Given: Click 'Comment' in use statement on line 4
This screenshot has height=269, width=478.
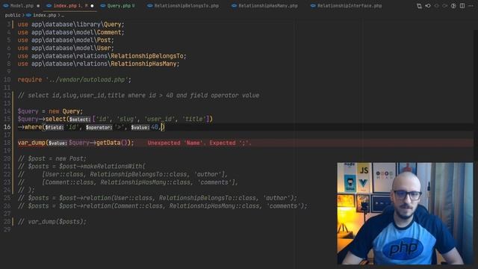Looking at the screenshot, I should coord(109,32).
